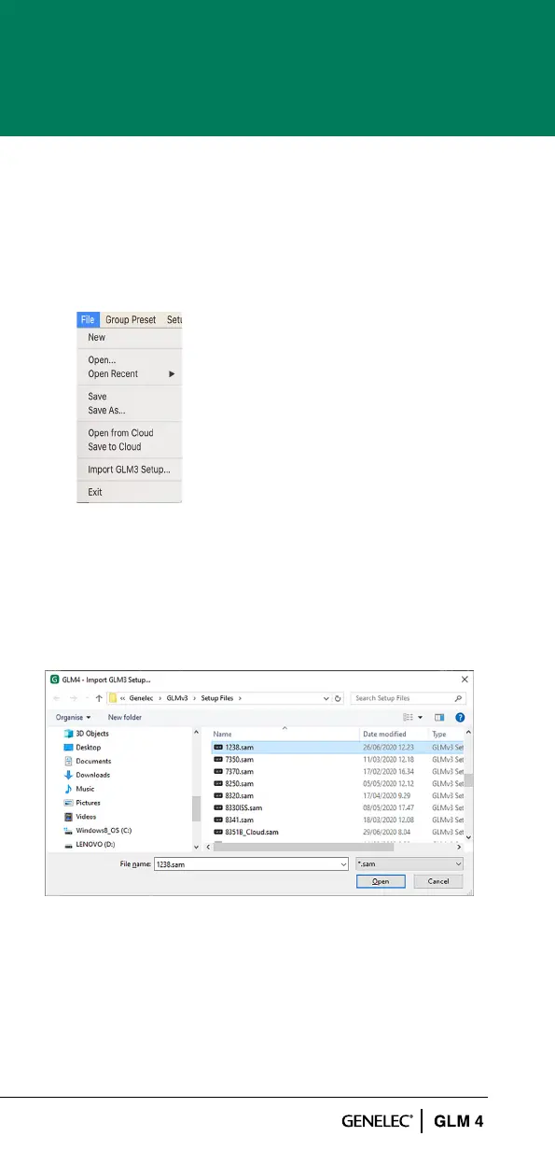
Task: Click the search magnifier icon
Action: coord(458,698)
